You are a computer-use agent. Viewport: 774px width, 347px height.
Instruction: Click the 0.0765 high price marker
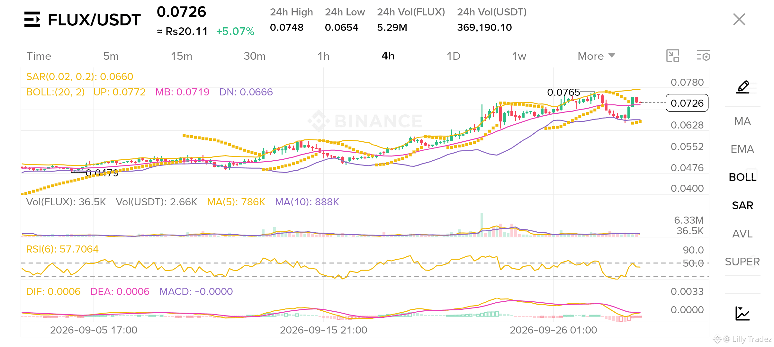563,92
